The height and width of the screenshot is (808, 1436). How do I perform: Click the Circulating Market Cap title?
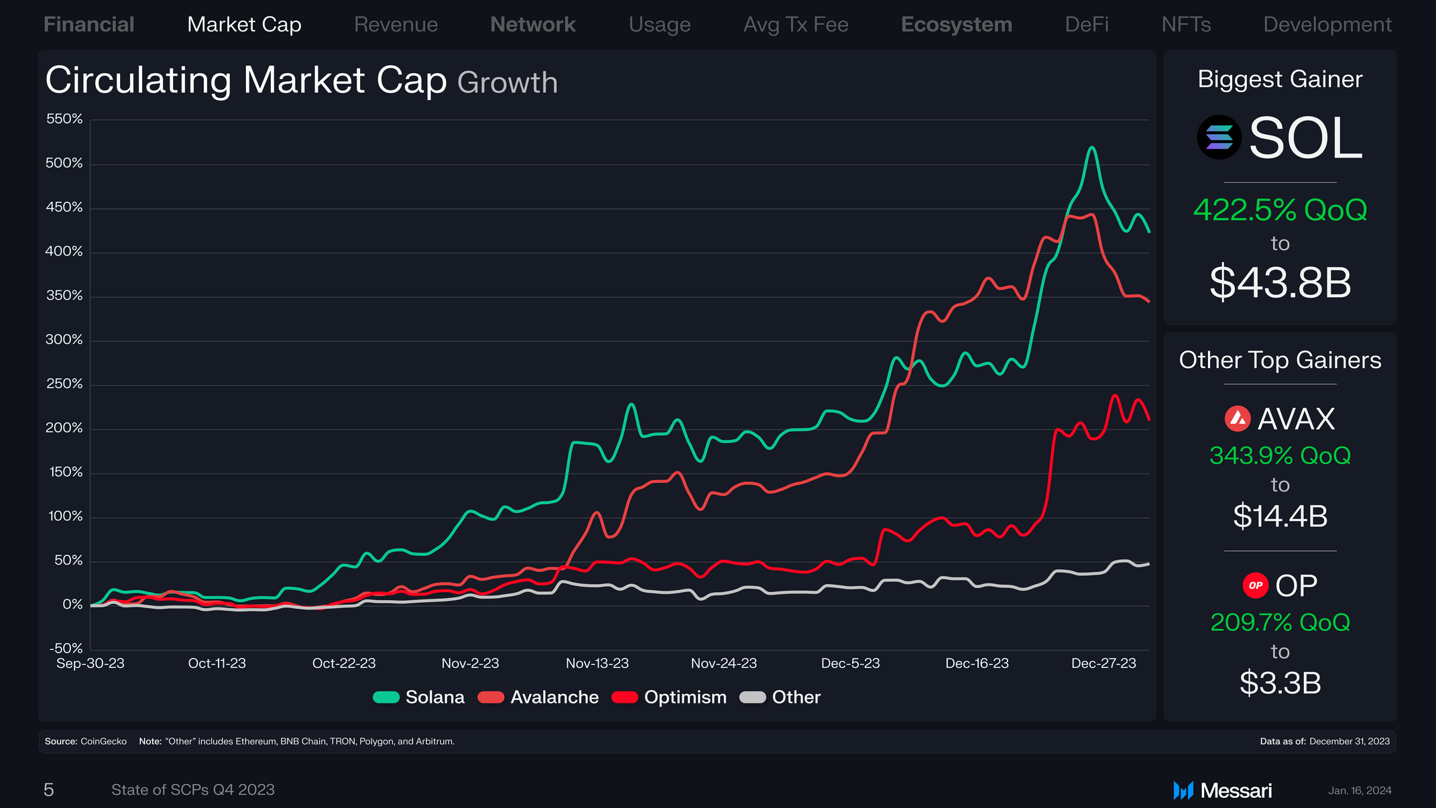(x=246, y=81)
